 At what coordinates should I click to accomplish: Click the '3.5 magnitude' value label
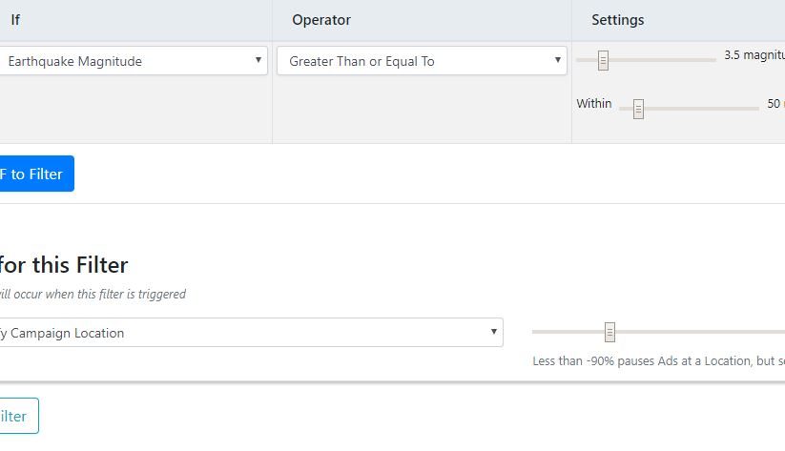[754, 55]
